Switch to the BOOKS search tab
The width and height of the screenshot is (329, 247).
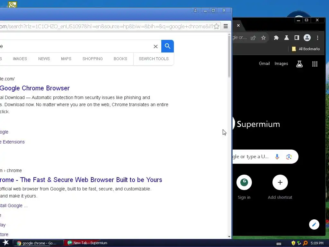click(x=120, y=59)
